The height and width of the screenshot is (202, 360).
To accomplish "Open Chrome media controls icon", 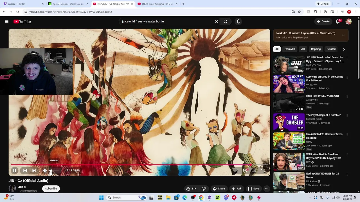I will [x=342, y=12].
